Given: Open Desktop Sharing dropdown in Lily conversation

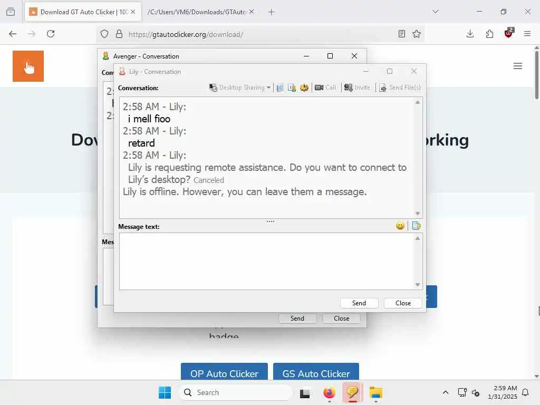Looking at the screenshot, I should click(240, 88).
